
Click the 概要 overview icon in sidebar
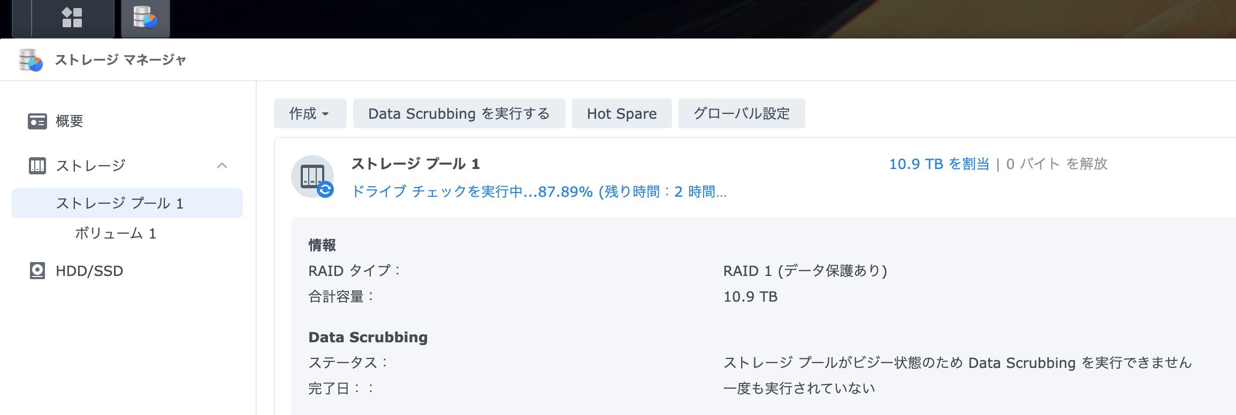[x=37, y=121]
